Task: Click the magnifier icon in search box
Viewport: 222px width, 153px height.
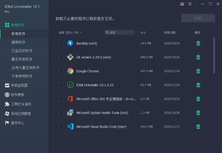Action: pos(107,33)
